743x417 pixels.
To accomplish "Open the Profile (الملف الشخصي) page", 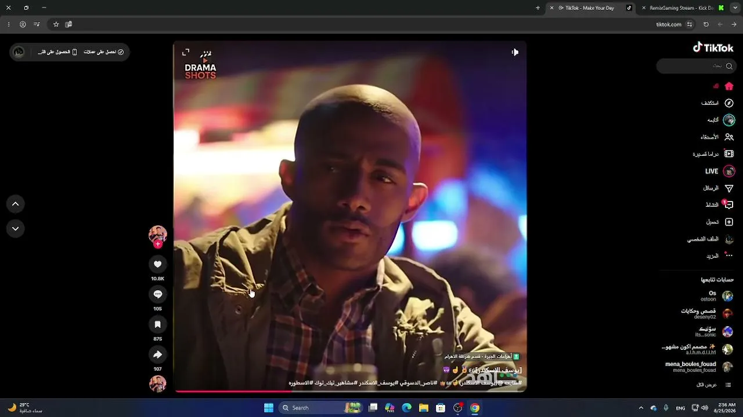I will pos(711,239).
